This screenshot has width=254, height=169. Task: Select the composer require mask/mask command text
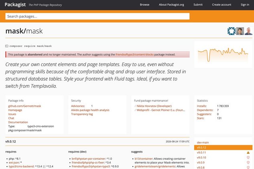[x=30, y=46]
